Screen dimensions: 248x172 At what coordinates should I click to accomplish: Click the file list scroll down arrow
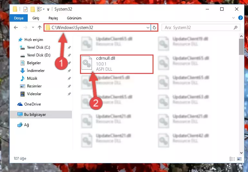241,153
